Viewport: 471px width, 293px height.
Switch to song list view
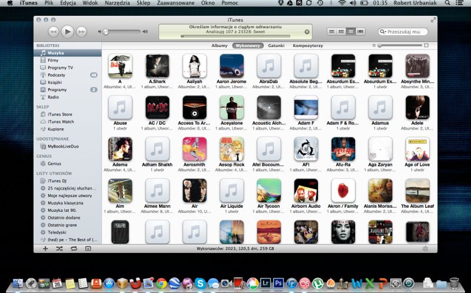click(x=331, y=32)
